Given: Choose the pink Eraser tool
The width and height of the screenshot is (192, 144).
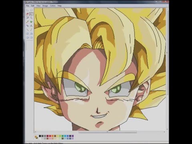Looking at the screenshot, I should (x=27, y=14).
